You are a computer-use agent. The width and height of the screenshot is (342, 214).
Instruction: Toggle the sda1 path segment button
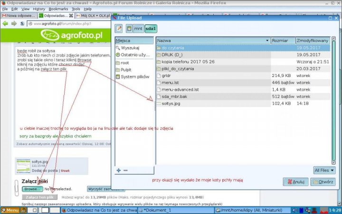[x=151, y=29]
